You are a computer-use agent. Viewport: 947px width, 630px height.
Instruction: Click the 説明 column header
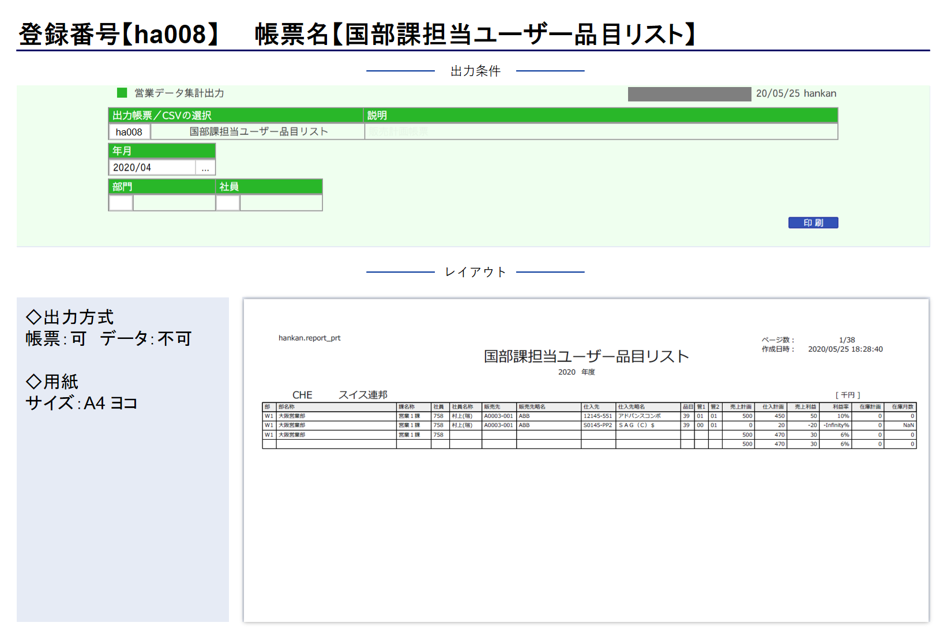click(601, 115)
